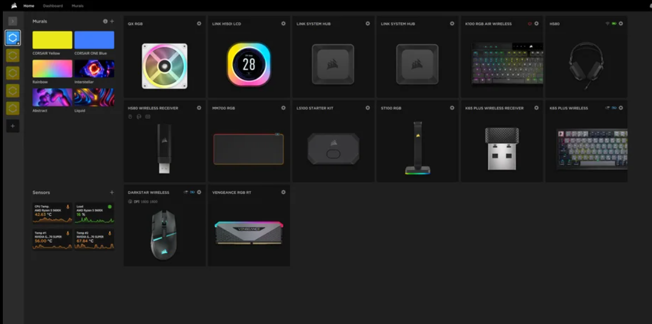This screenshot has height=324, width=652.
Task: Switch to Murals tab
Action: [x=77, y=6]
